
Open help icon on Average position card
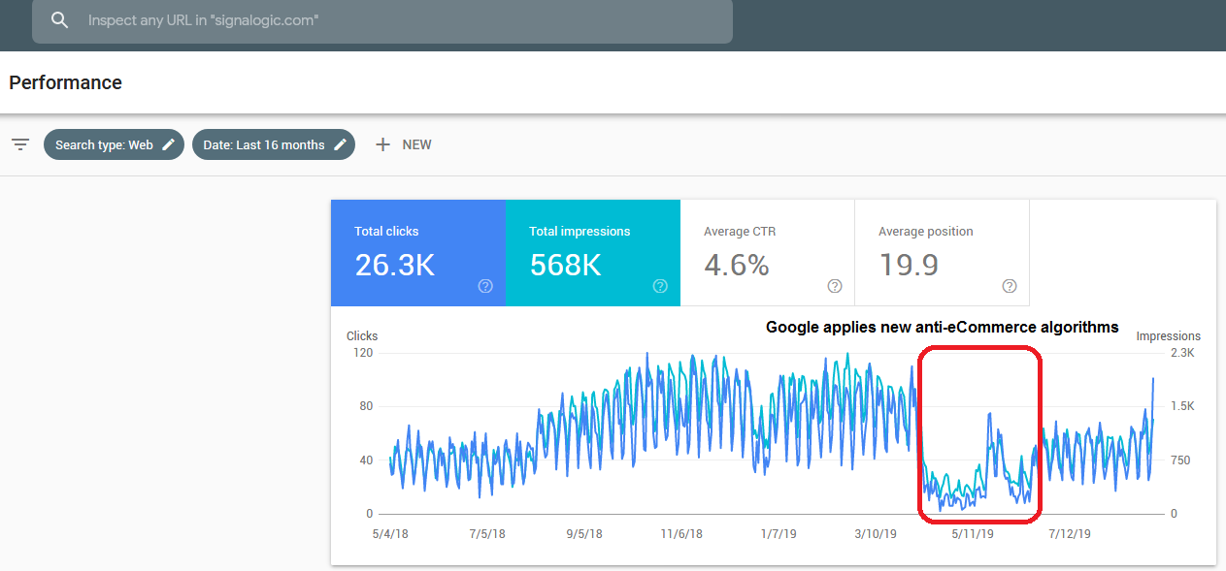[x=1010, y=286]
